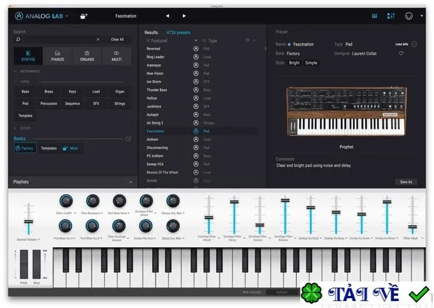Click the Arturia logo on Analog Lab title
The image size is (434, 308).
click(x=19, y=16)
